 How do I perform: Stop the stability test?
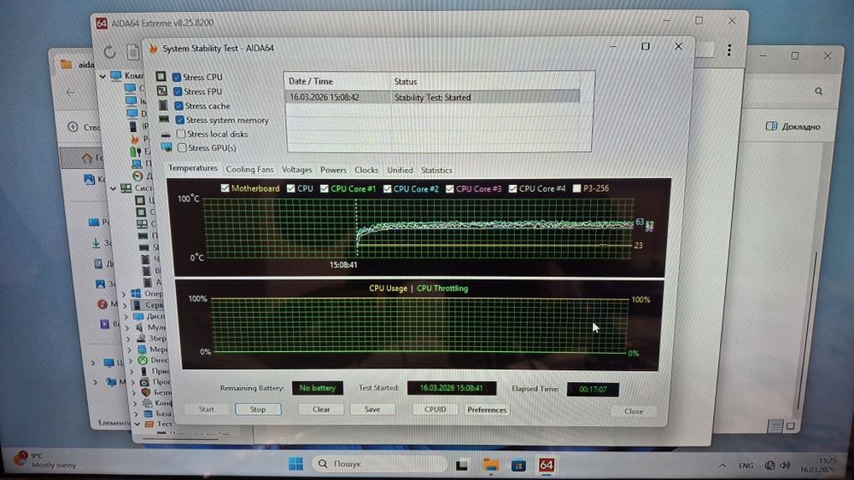[x=258, y=409]
